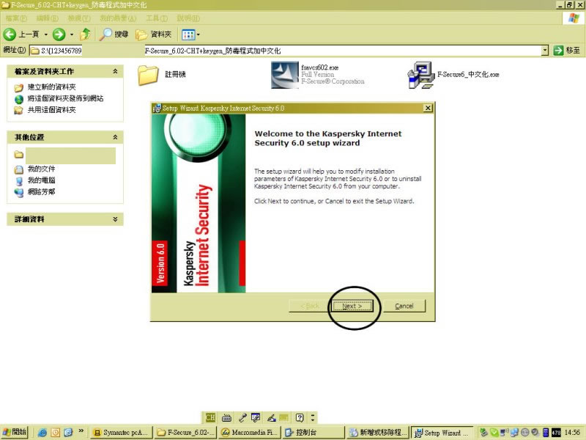This screenshot has width=586, height=440.
Task: Click the CH language indicator on language bar
Action: (x=210, y=417)
